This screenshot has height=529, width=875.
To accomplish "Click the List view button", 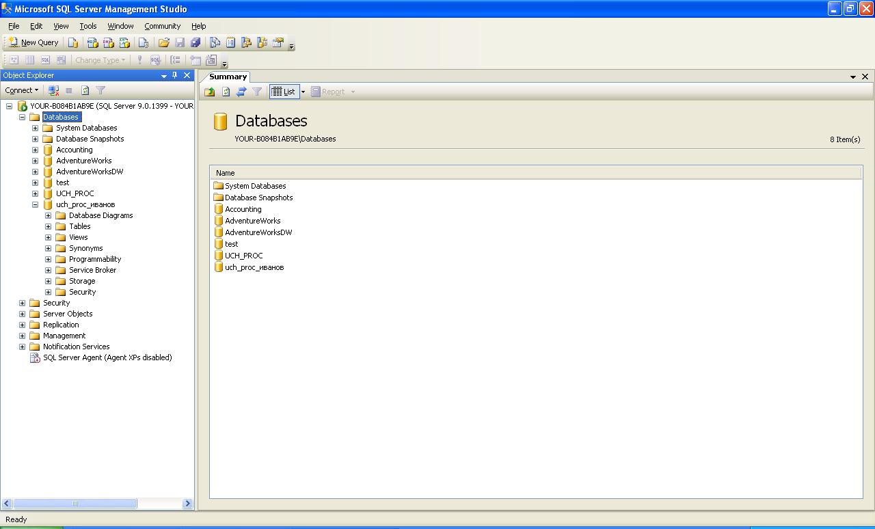I will [284, 92].
